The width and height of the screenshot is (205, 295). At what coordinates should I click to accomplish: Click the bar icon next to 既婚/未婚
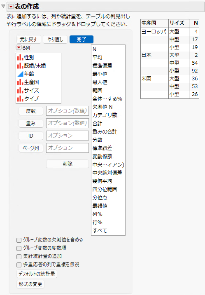tap(20, 66)
